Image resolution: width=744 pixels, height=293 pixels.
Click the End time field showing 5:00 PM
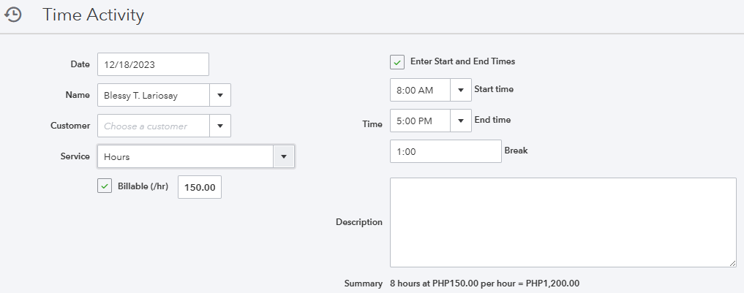(x=420, y=121)
